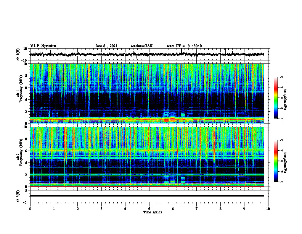The height and width of the screenshot is (234, 302).
Task: Click the "ch.3(V)" axis label
Action: point(18,196)
